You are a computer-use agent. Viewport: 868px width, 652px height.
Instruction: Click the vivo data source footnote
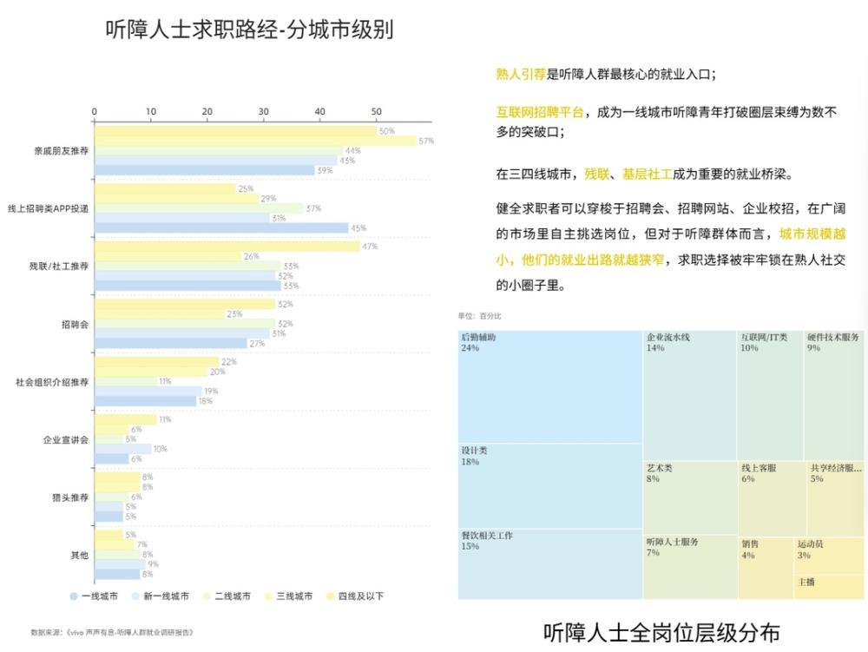point(112,632)
